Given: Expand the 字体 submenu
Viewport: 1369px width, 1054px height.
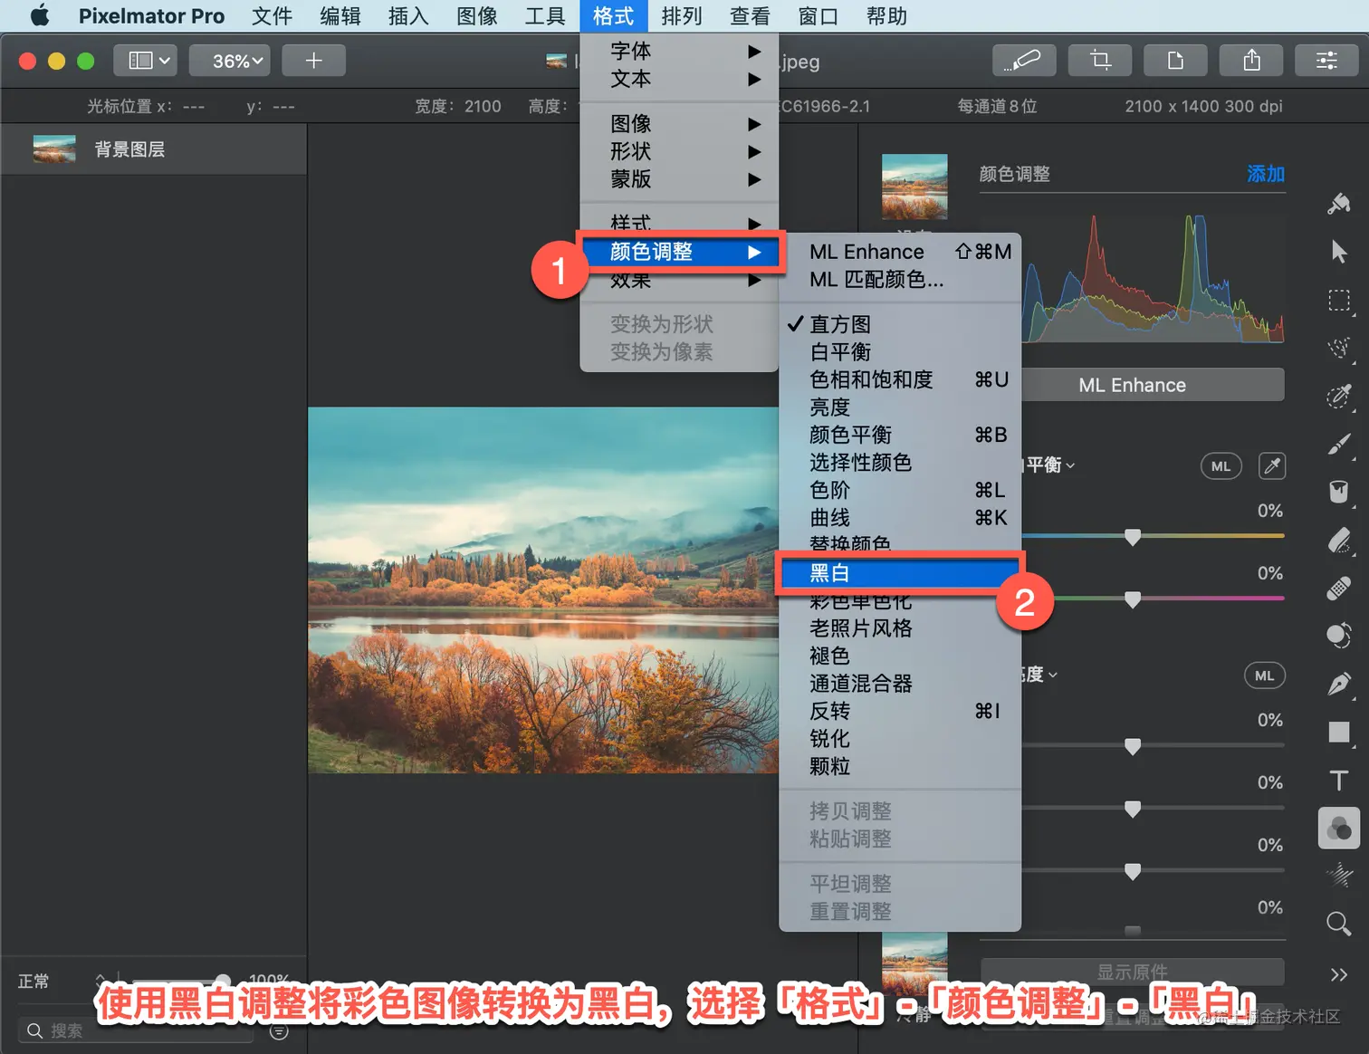Looking at the screenshot, I should tap(679, 52).
